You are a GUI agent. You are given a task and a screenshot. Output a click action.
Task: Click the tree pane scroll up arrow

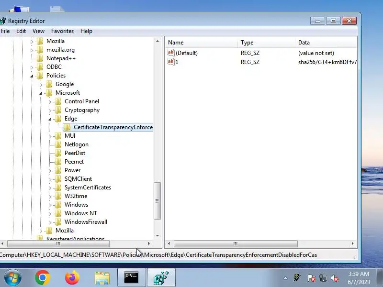tap(158, 41)
